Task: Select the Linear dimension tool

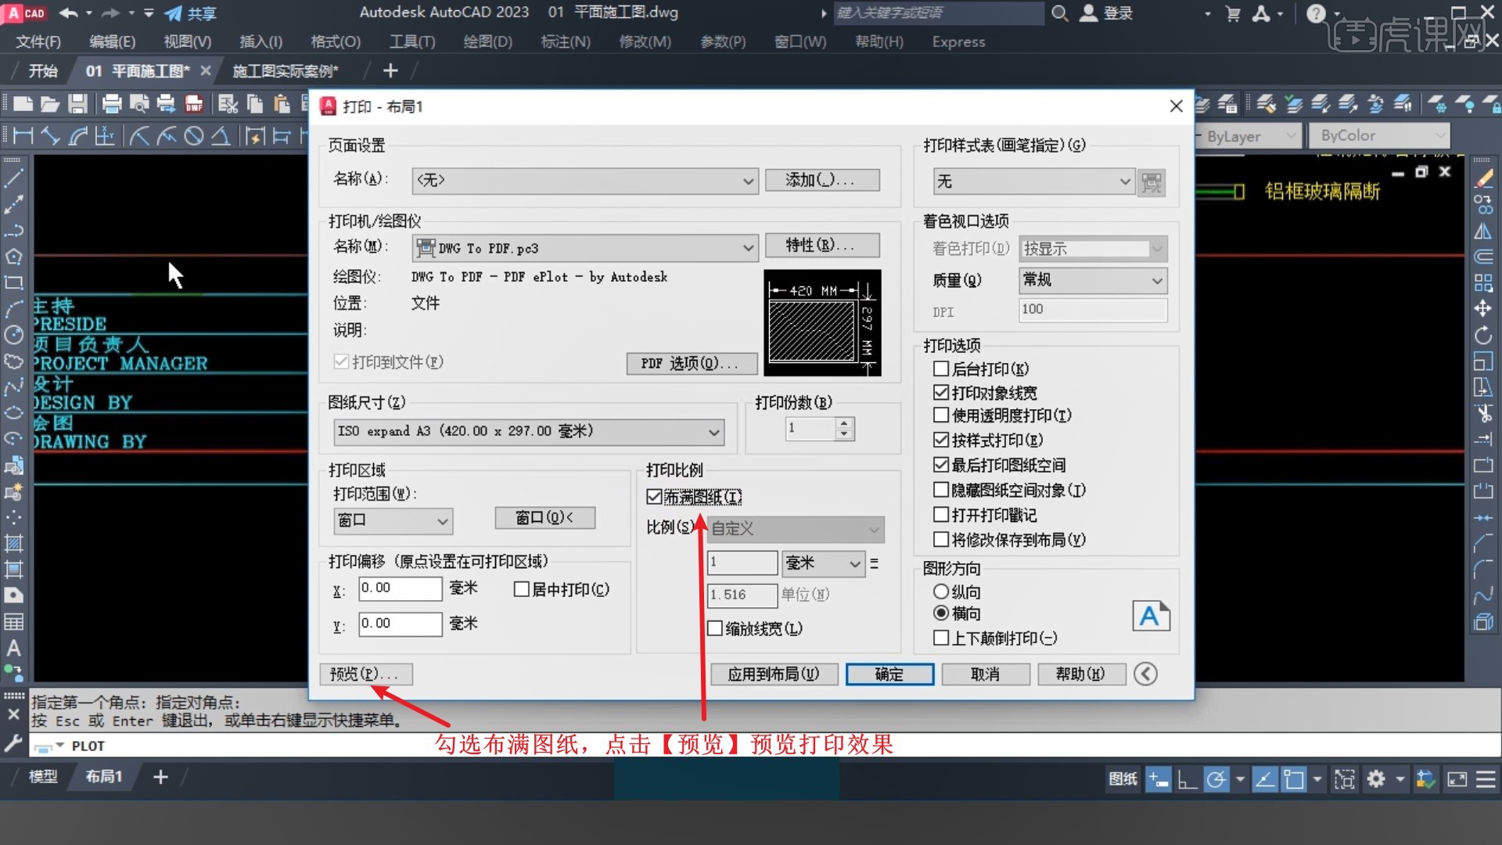Action: (23, 136)
